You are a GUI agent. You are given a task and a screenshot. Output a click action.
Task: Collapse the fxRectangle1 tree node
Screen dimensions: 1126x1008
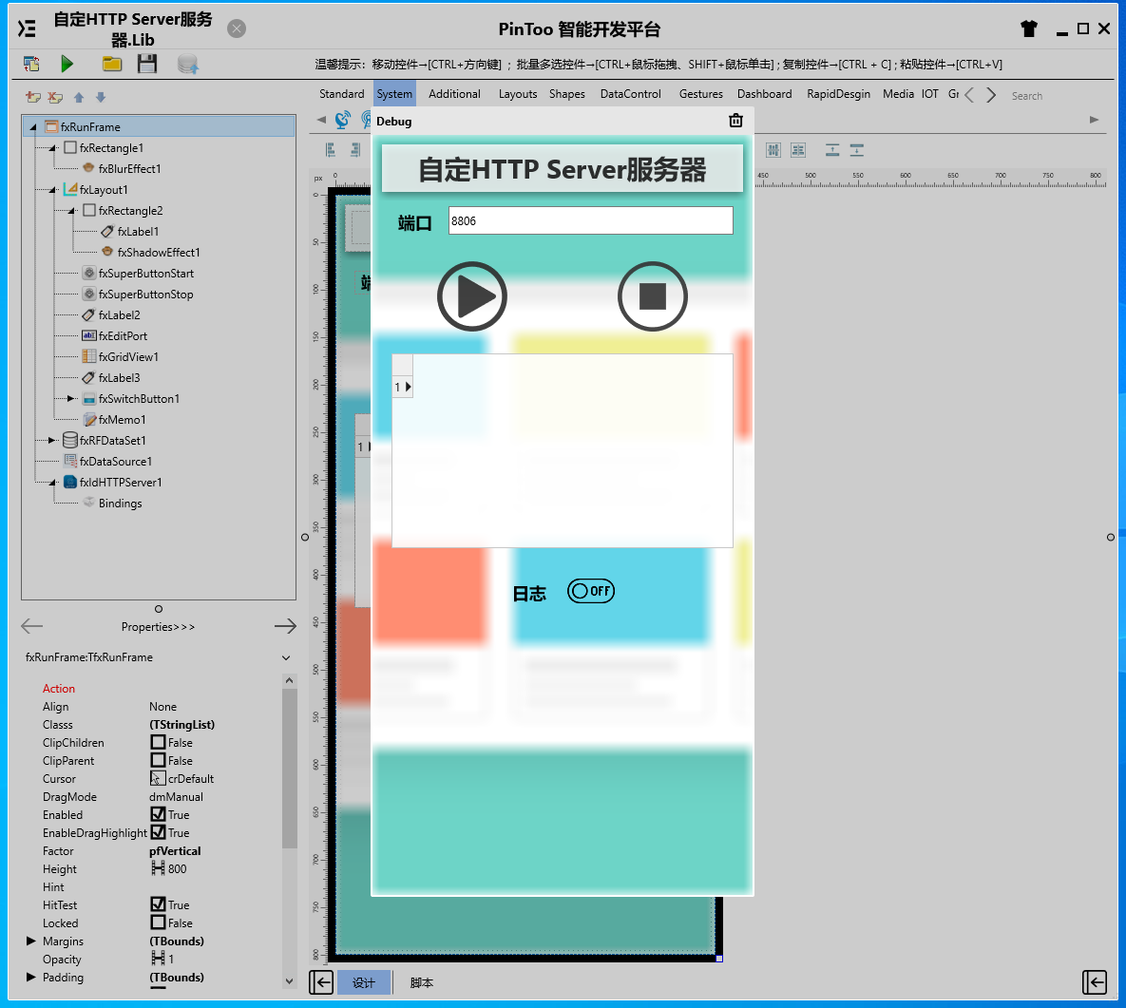(52, 148)
